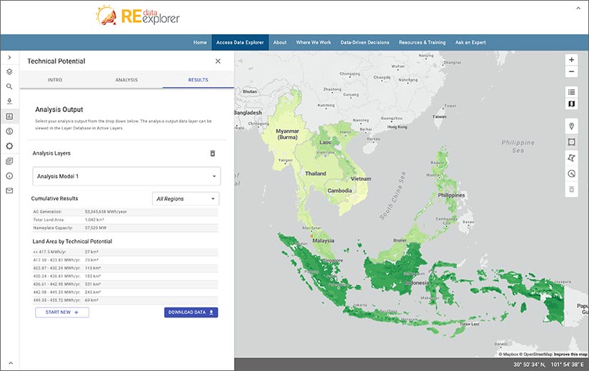Viewport: 589px width, 371px height.
Task: Select the polygon draw tool on map
Action: [x=570, y=157]
